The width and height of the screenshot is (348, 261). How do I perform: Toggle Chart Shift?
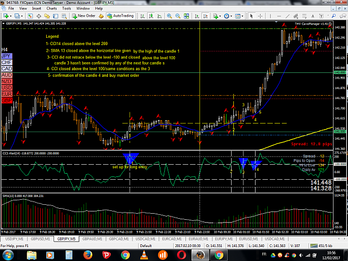(205, 16)
